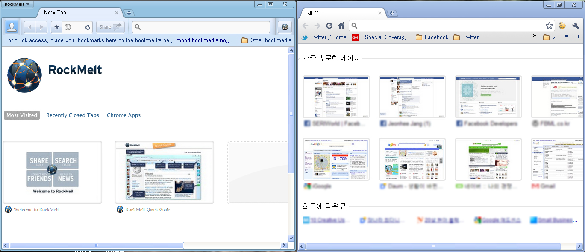
Task: Bookmark the page with Chrome's star icon
Action: [x=549, y=26]
